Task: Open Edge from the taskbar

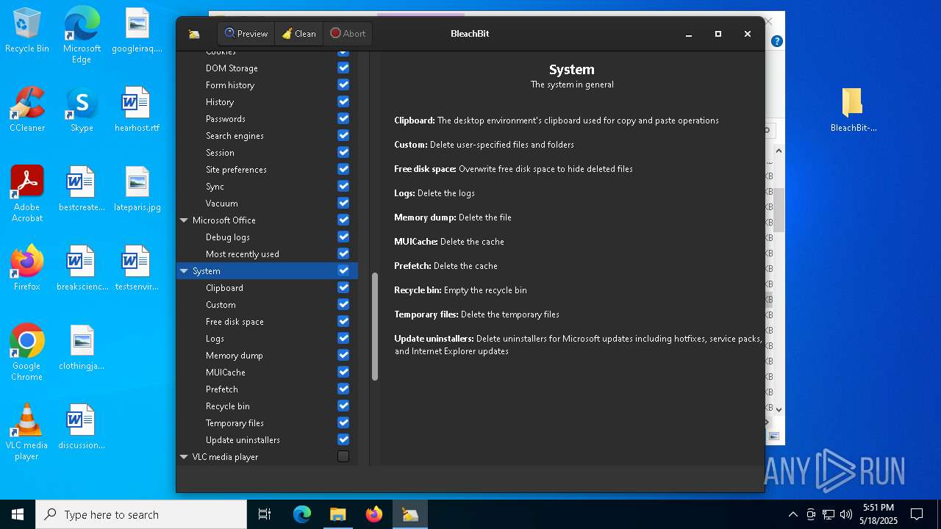Action: [302, 514]
